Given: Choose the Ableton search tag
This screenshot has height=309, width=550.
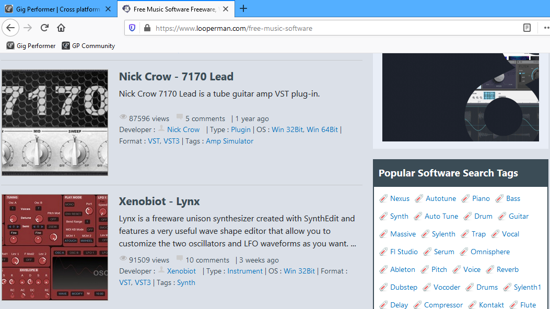Looking at the screenshot, I should point(403,270).
